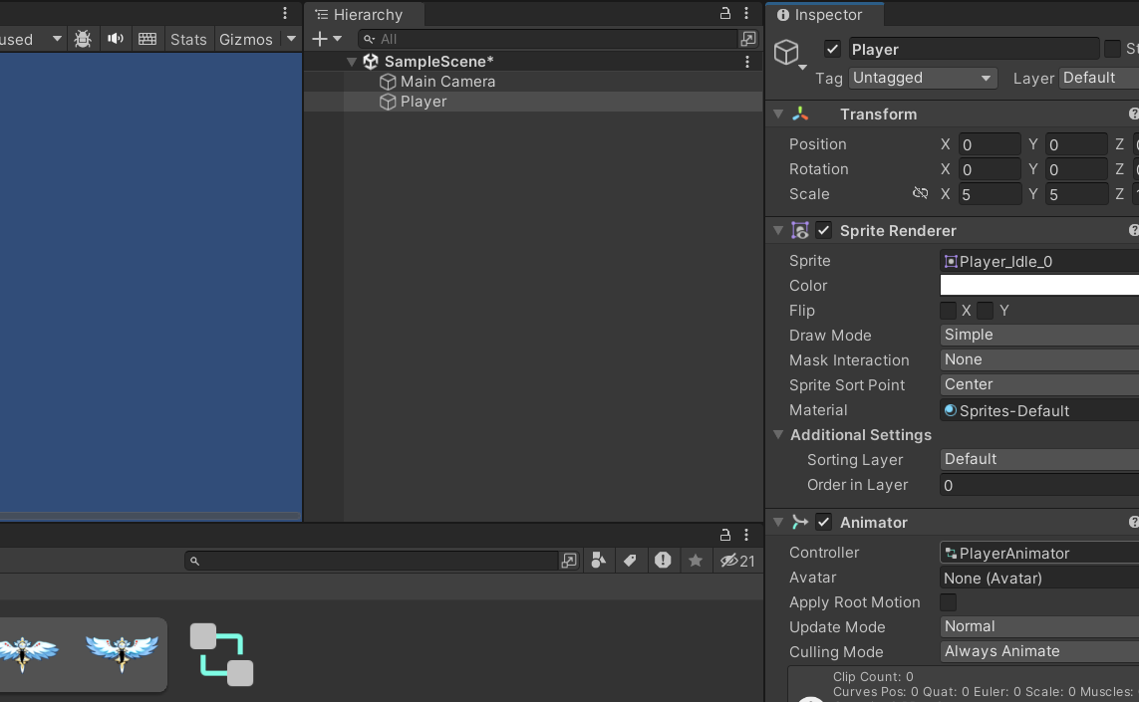Disable the Player active checkbox
Image resolution: width=1139 pixels, height=702 pixels.
tap(832, 49)
